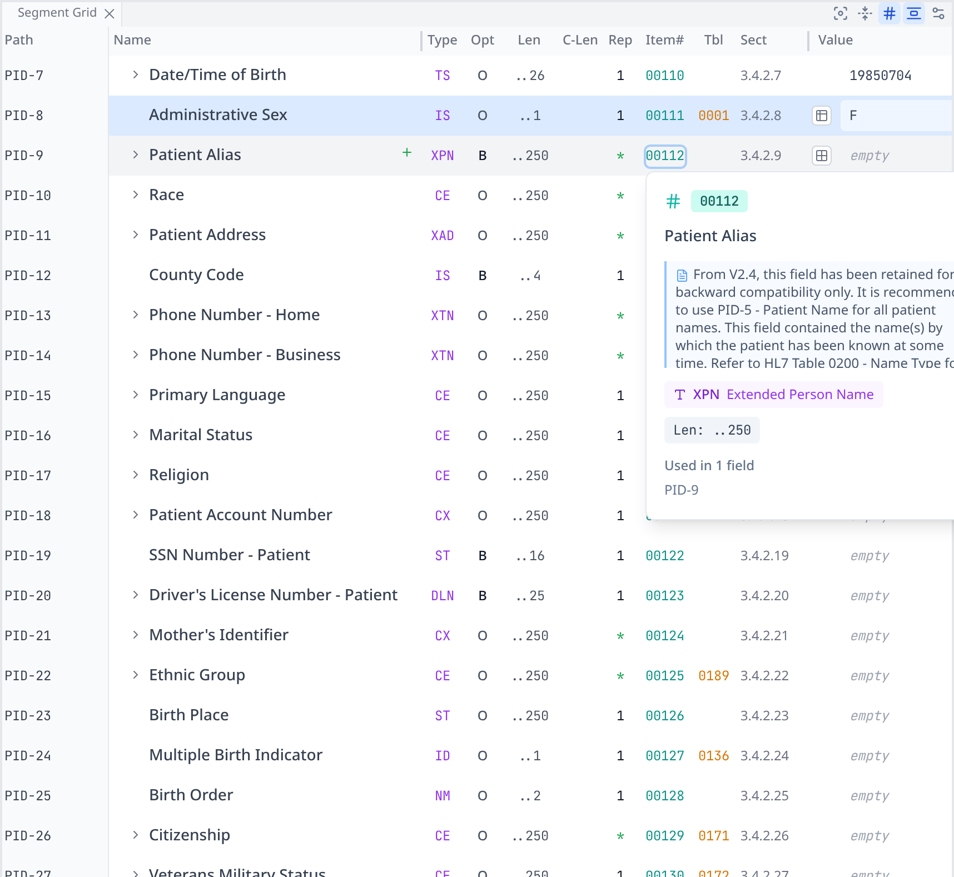Click the Item# column header
Image resolution: width=954 pixels, height=877 pixels.
pyautogui.click(x=664, y=40)
